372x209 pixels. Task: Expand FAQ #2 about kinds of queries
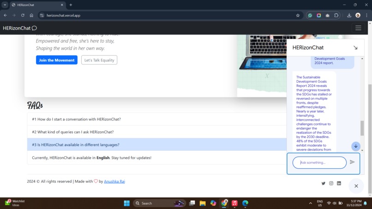click(157, 132)
